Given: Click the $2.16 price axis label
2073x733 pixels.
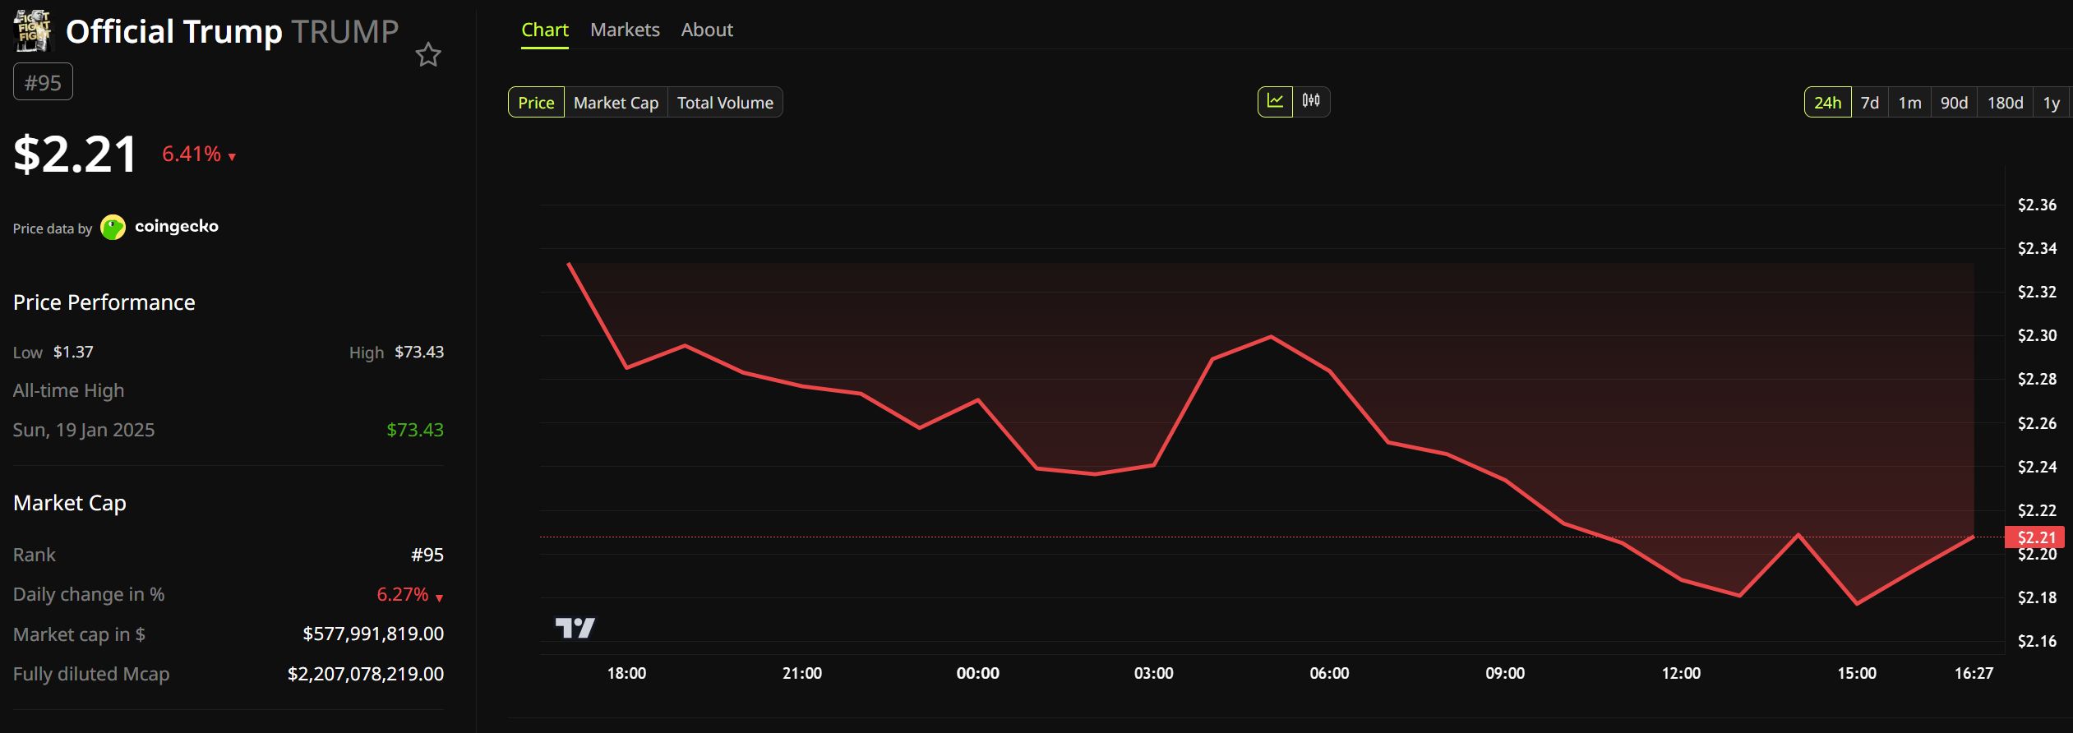Looking at the screenshot, I should 2037,641.
